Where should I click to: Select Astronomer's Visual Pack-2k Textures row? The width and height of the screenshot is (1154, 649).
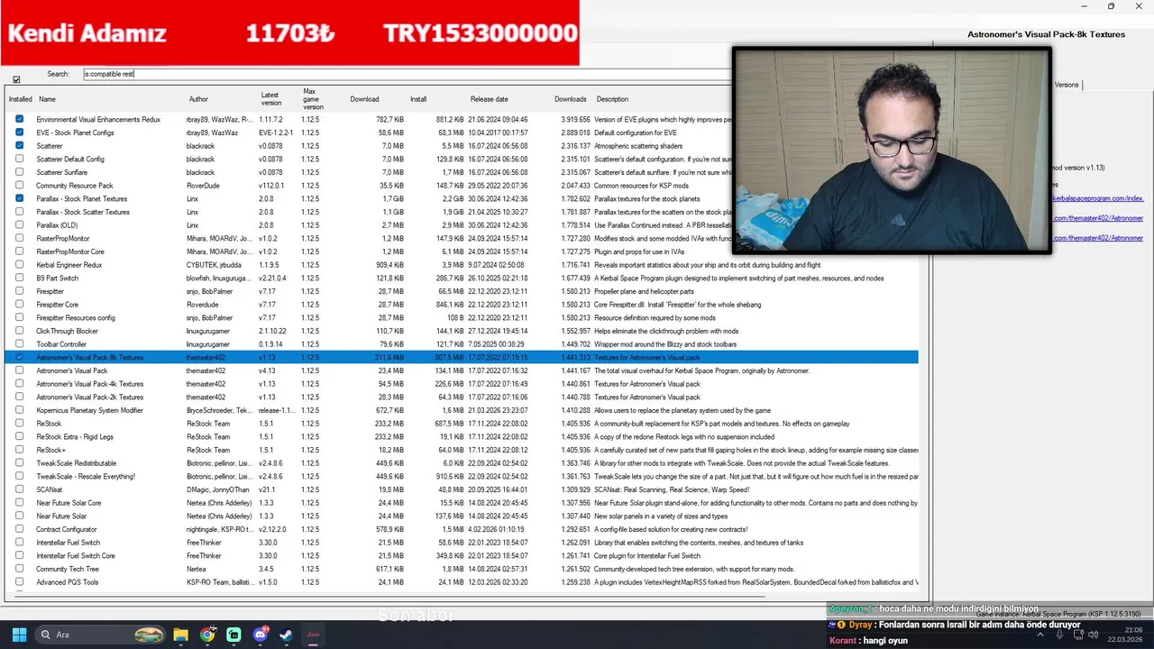[x=462, y=397]
